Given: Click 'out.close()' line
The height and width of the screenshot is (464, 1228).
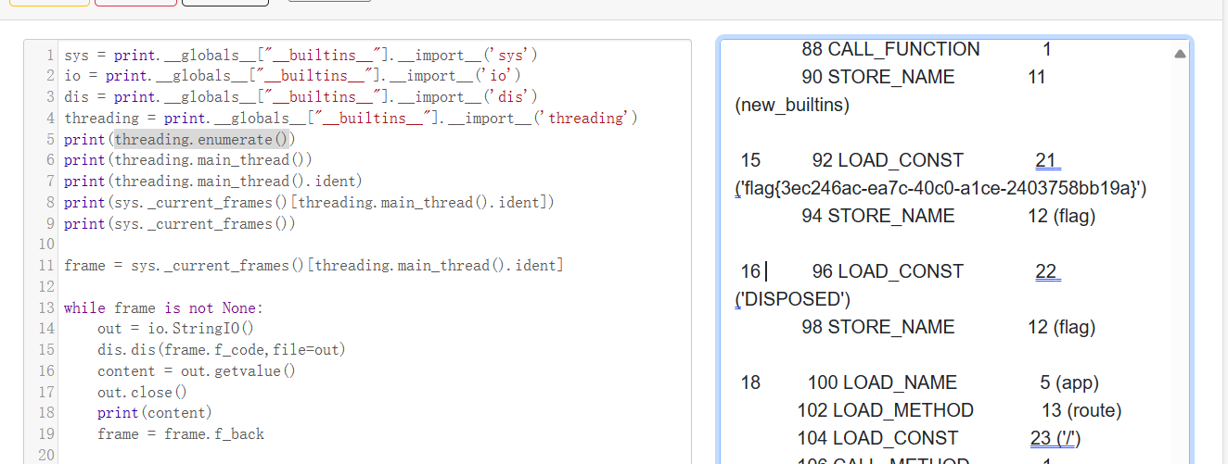Looking at the screenshot, I should [142, 393].
